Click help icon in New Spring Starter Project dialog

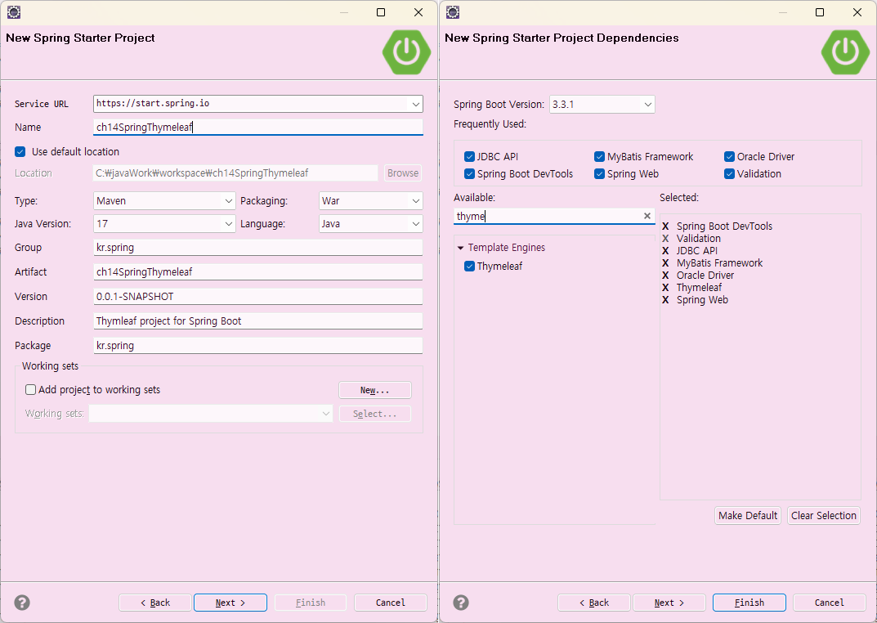pyautogui.click(x=22, y=603)
